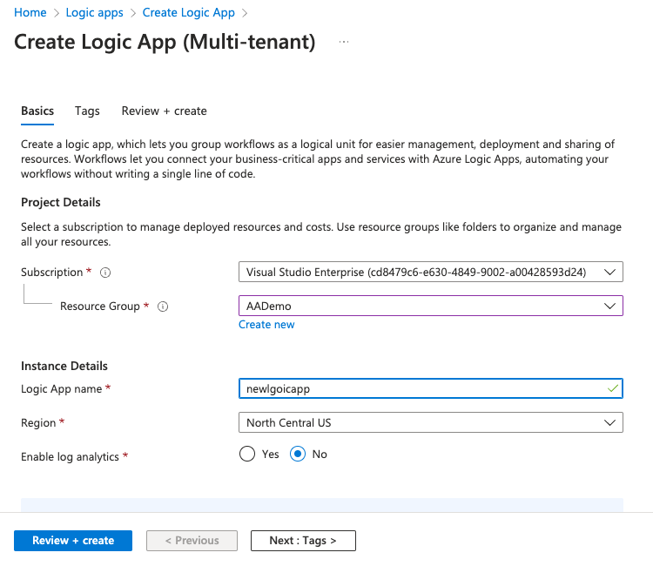Open the Subscription dropdown
Viewport: 653px width, 566px height.
pyautogui.click(x=430, y=272)
